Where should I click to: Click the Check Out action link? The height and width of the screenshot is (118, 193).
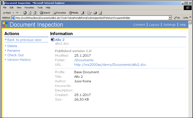coord(16,55)
